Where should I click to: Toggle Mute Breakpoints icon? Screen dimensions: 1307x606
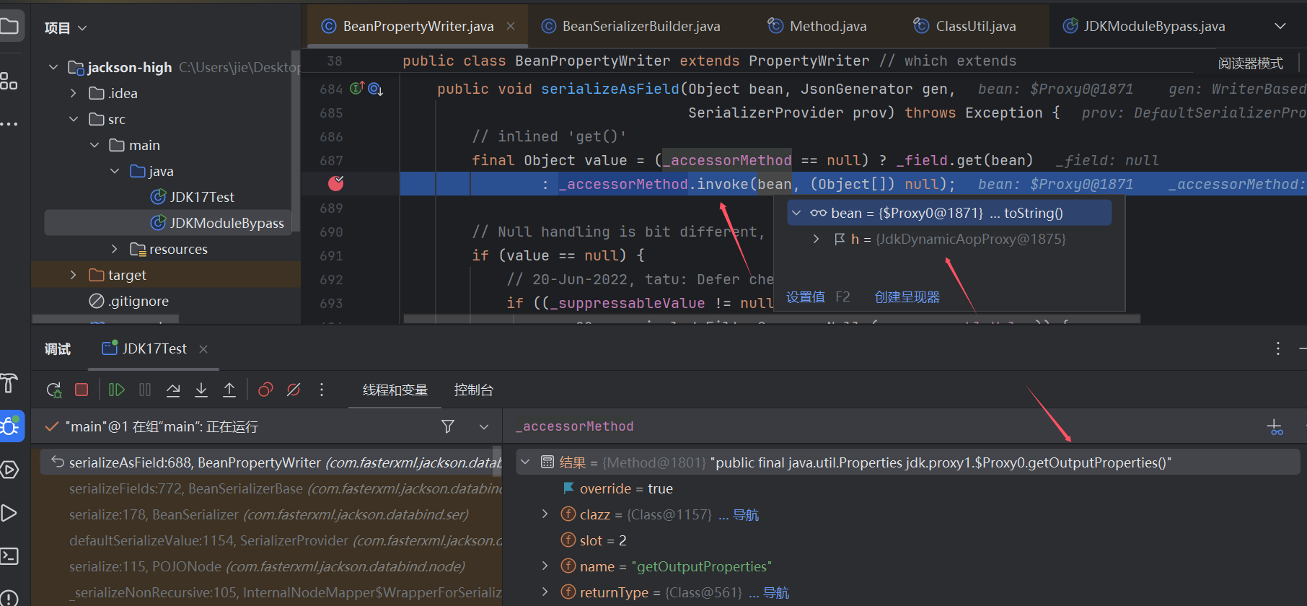(x=294, y=390)
